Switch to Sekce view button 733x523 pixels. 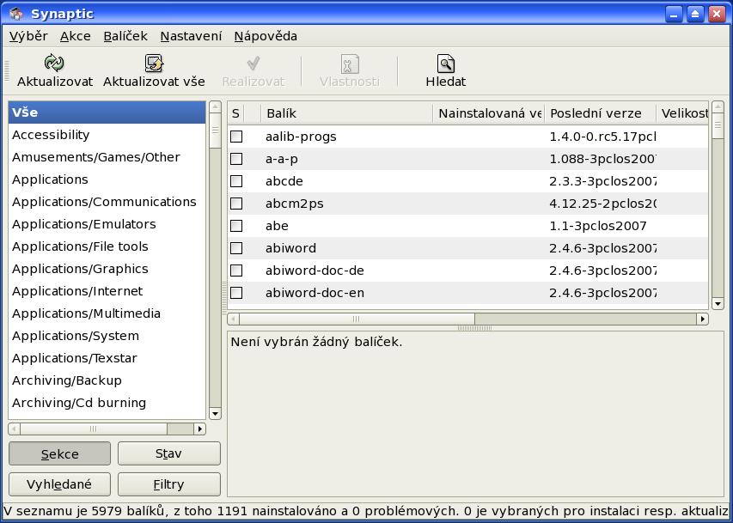[x=60, y=453]
